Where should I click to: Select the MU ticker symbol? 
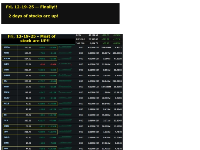(6, 81)
